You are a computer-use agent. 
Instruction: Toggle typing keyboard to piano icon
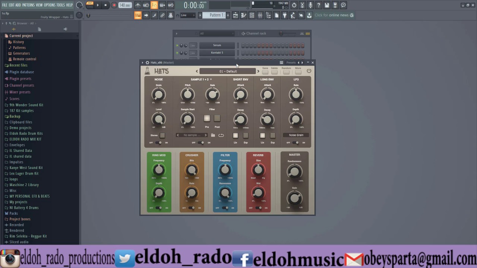(x=138, y=15)
